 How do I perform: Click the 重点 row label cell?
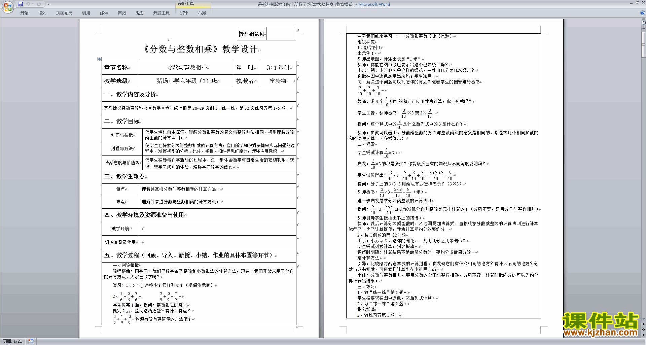[120, 189]
